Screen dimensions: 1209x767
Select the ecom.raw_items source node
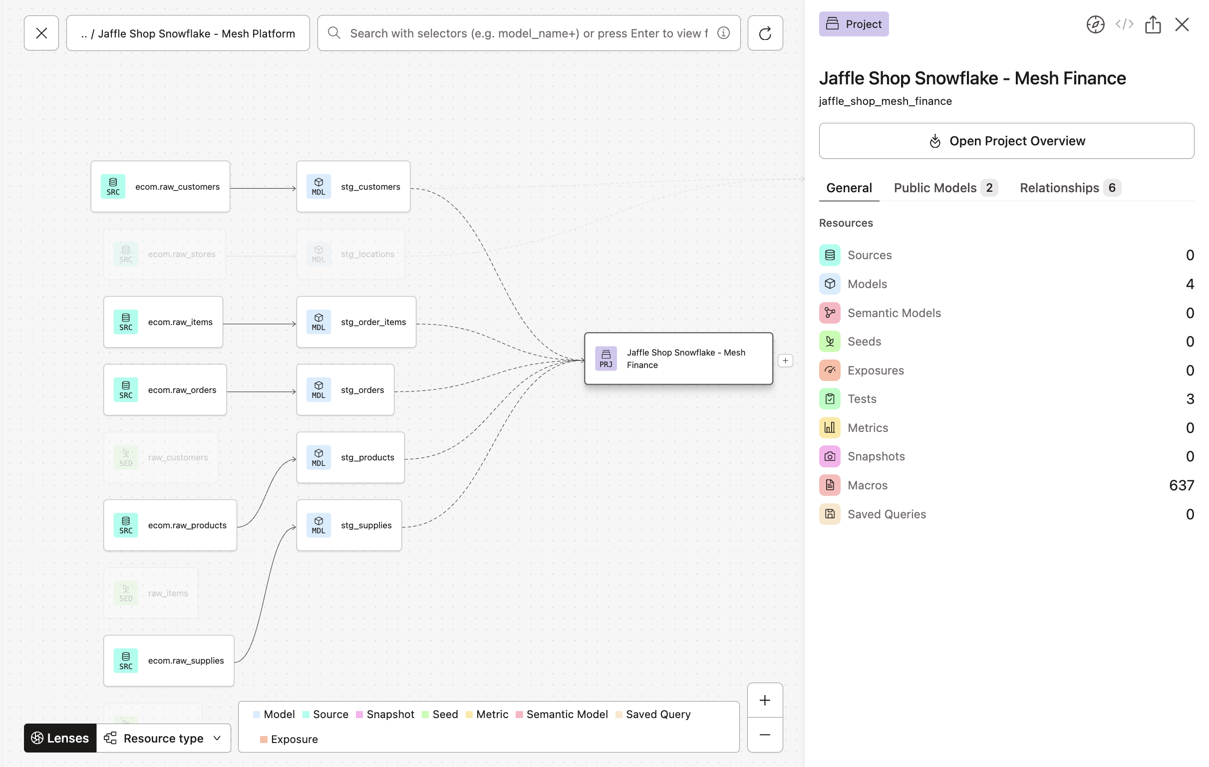click(163, 322)
